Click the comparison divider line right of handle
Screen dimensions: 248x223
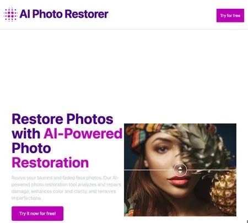[212, 170]
